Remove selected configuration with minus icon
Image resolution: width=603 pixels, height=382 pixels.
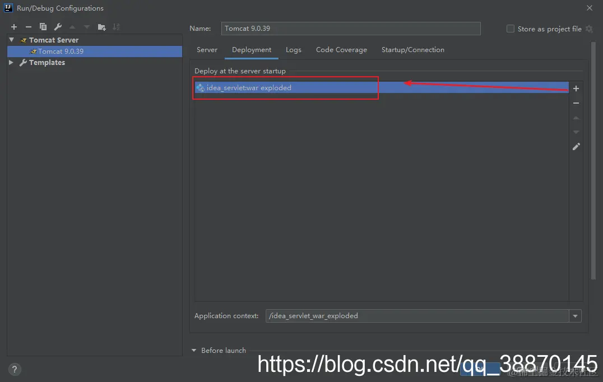pyautogui.click(x=29, y=27)
